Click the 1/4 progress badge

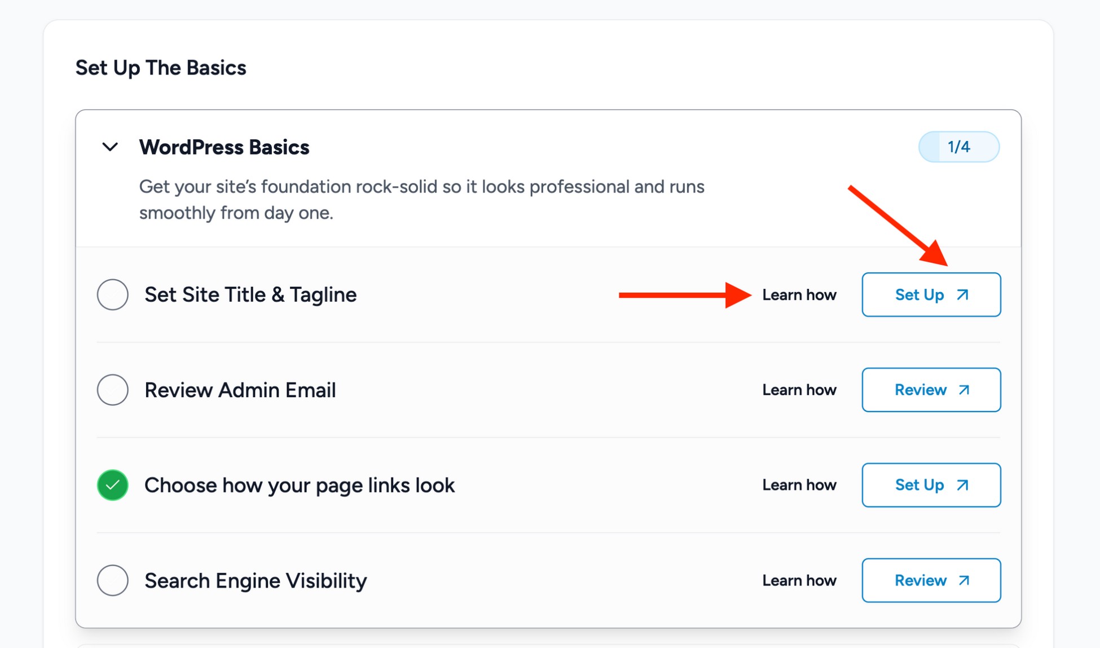(x=958, y=147)
